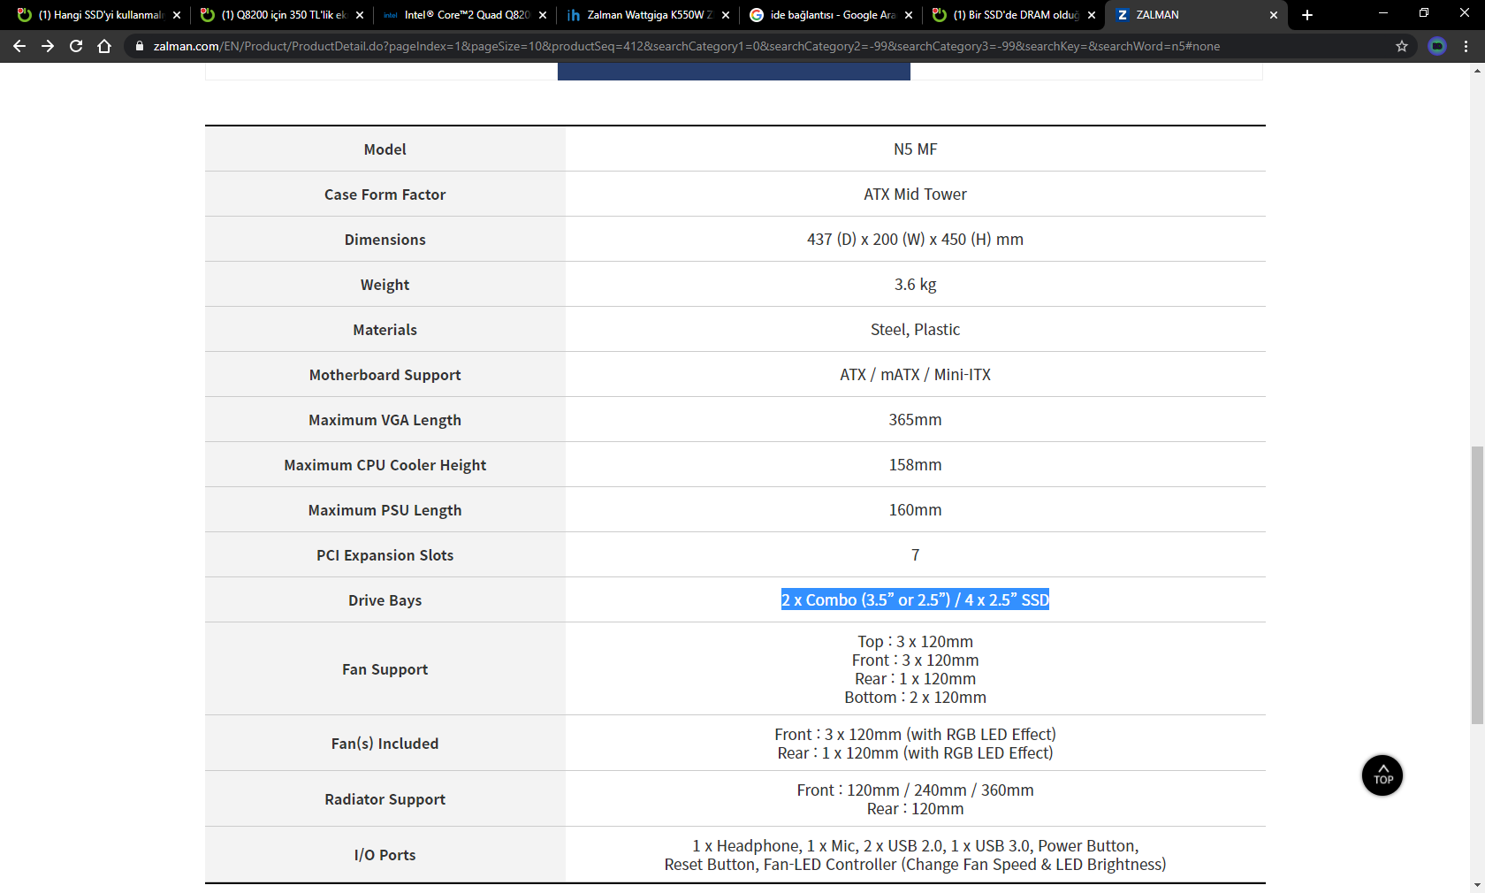Click the 'I/O Ports' row label
Image resolution: width=1485 pixels, height=893 pixels.
[385, 855]
